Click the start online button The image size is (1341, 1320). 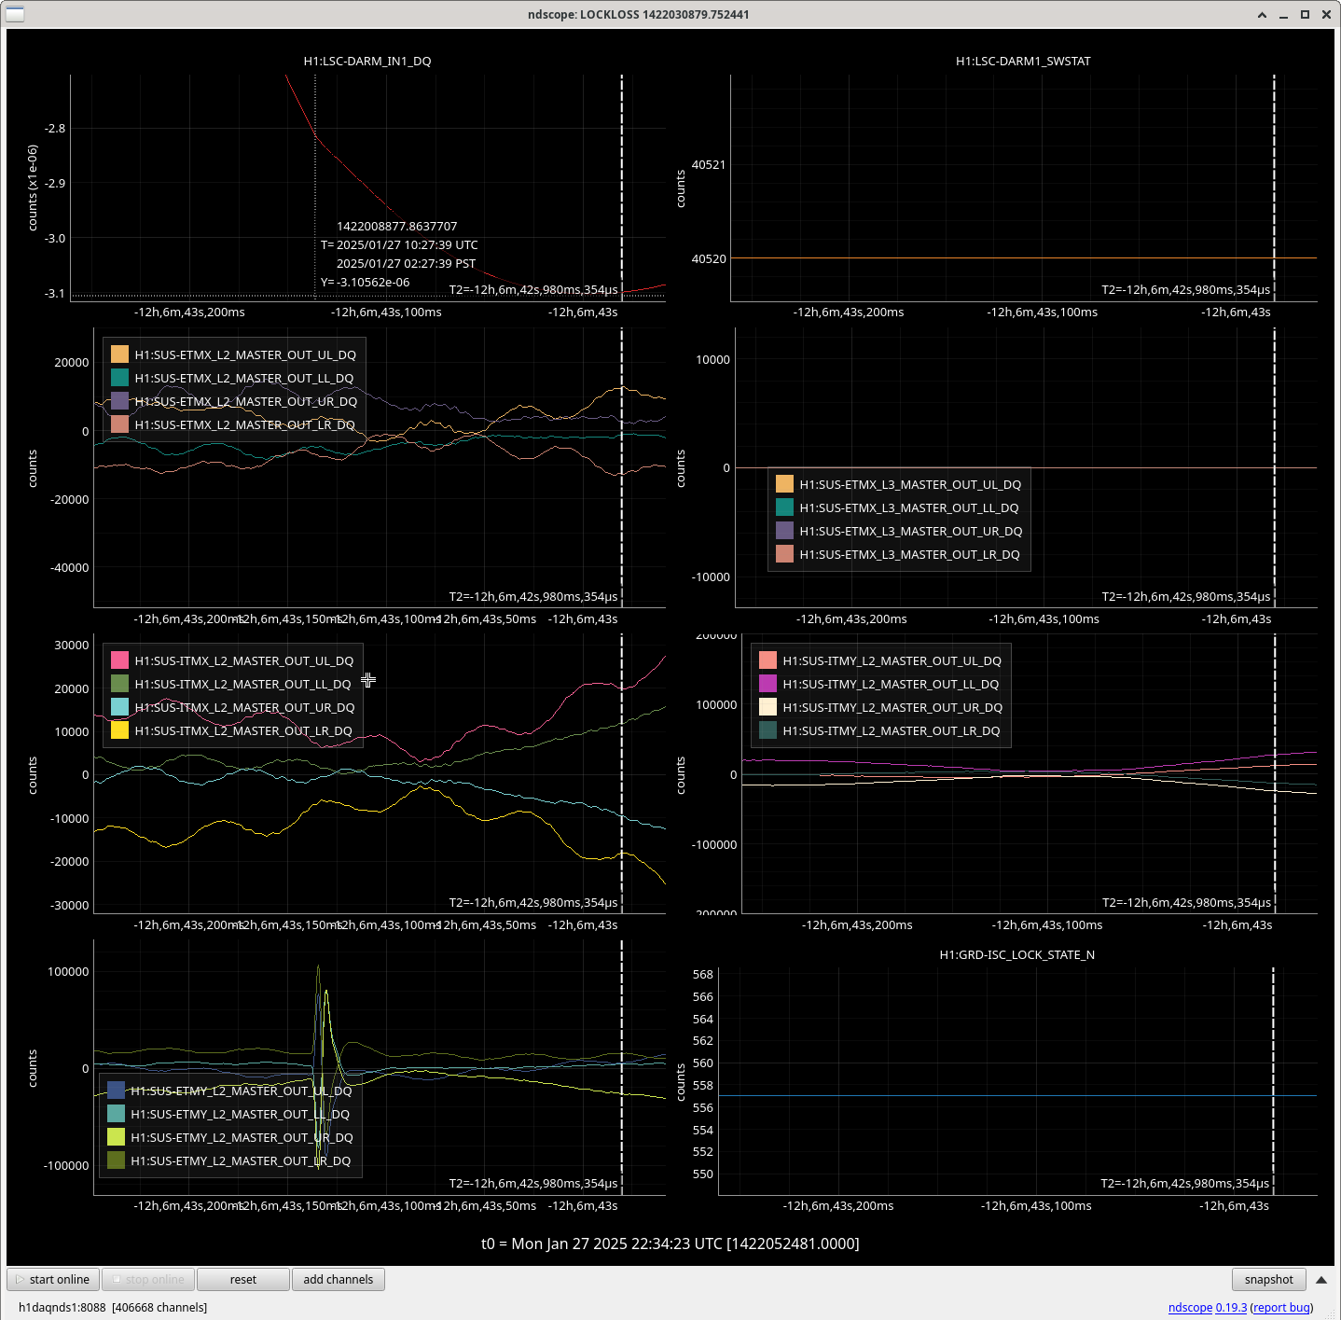53,1279
